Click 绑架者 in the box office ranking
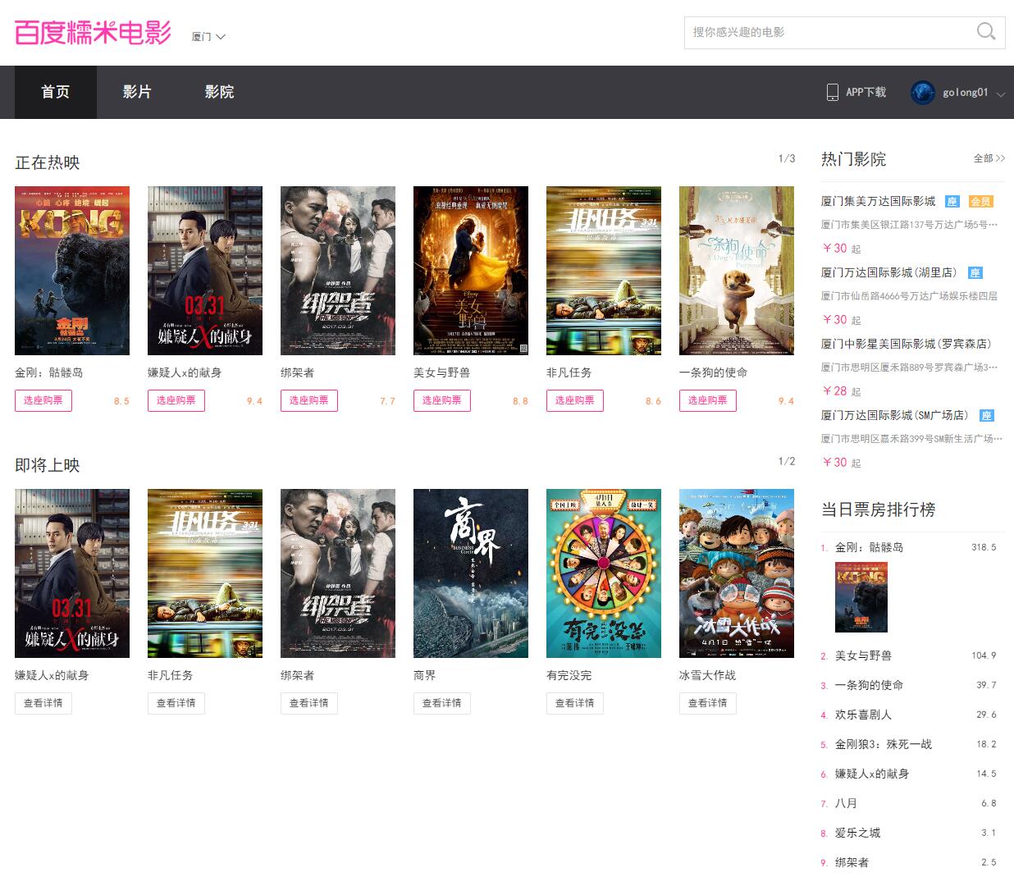1014x886 pixels. point(852,863)
